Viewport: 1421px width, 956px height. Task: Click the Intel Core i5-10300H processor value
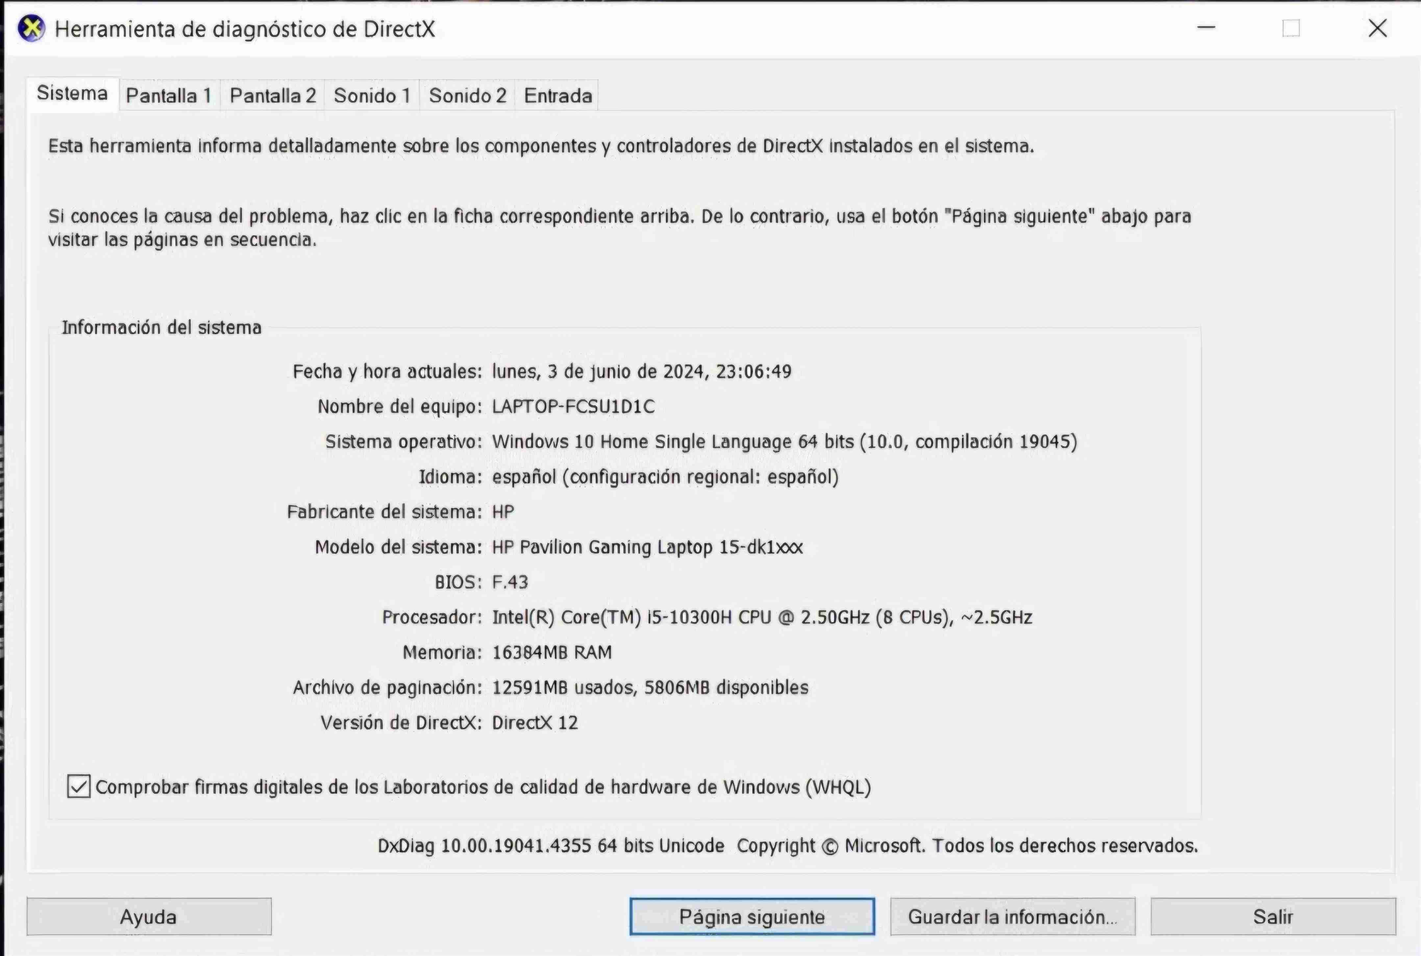tap(762, 617)
